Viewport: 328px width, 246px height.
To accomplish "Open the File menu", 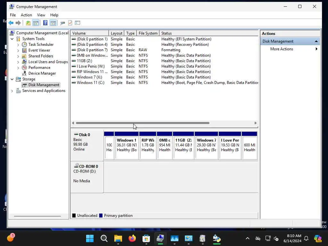I will tap(13, 15).
